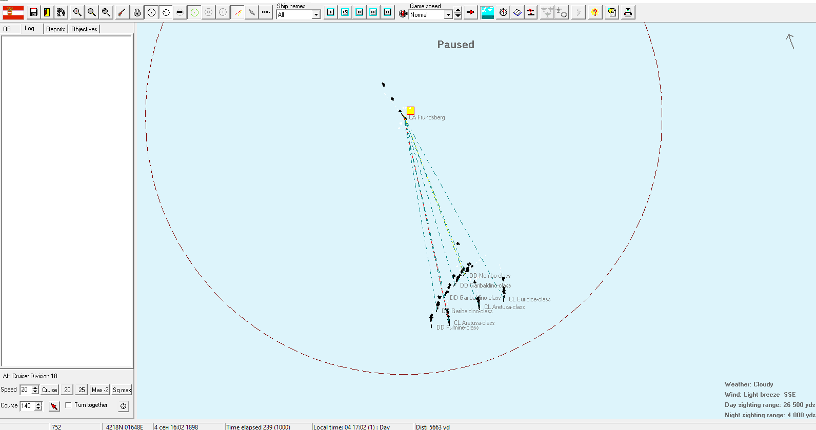Click the aircraft with circle icon

pos(562,12)
